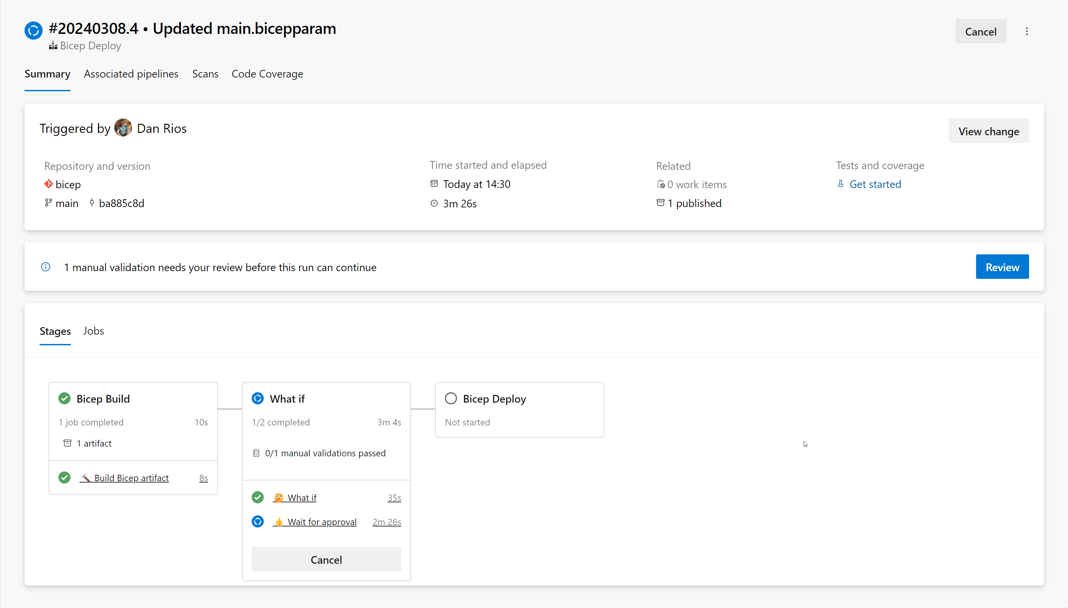Open the Get started tests link
The width and height of the screenshot is (1068, 608).
pyautogui.click(x=875, y=184)
